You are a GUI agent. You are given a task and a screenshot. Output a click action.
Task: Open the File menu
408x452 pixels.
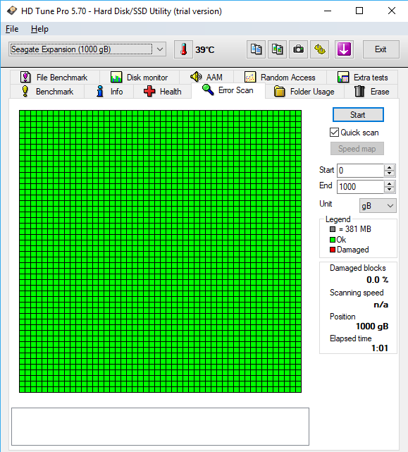pyautogui.click(x=12, y=29)
